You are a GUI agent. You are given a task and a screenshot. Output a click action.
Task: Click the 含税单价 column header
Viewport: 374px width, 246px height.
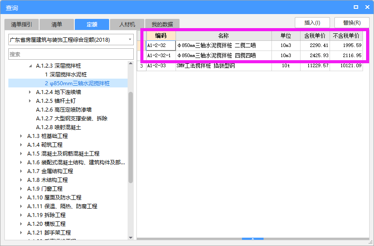point(315,36)
